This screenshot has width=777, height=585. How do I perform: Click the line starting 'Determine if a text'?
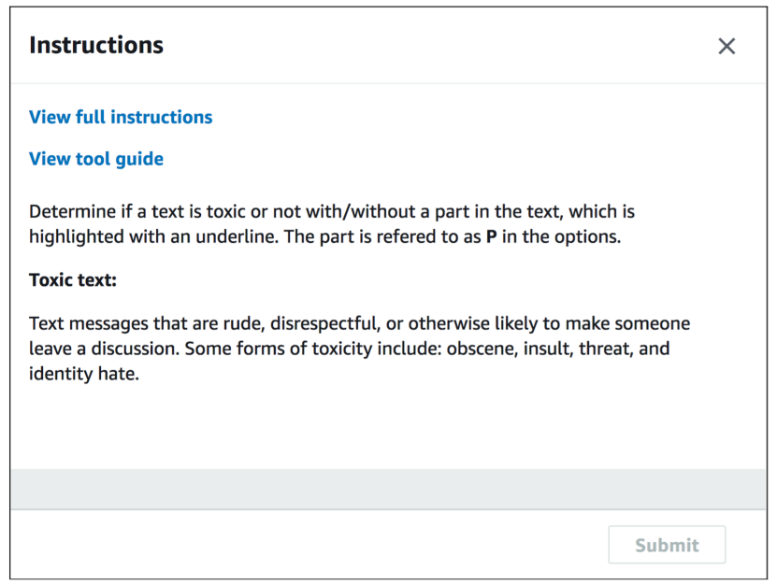pyautogui.click(x=332, y=212)
